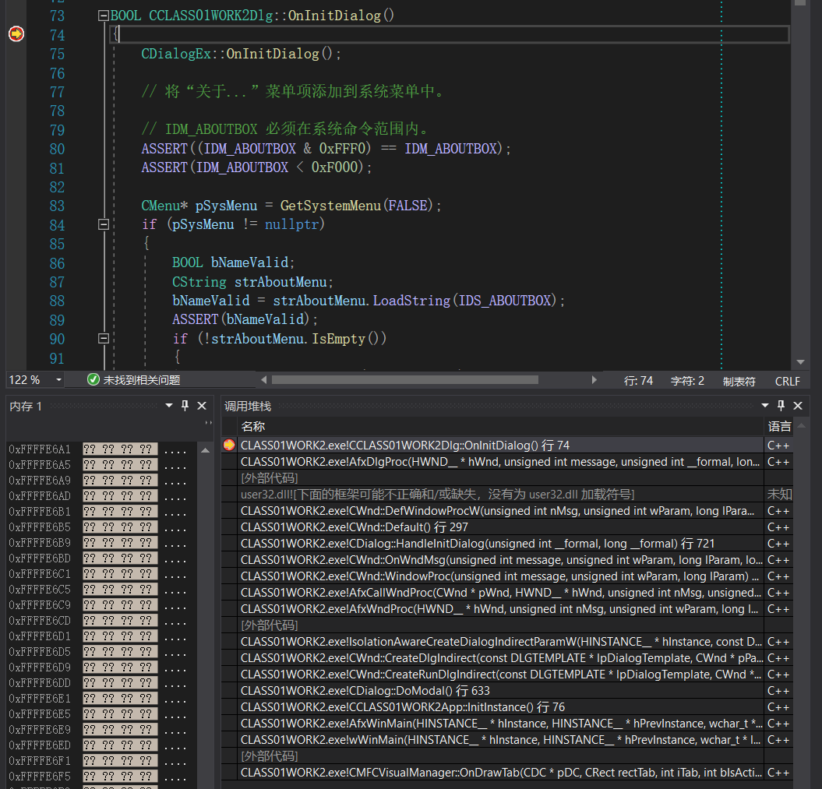The height and width of the screenshot is (789, 822).
Task: Select the user32.dll unknown frame row
Action: click(501, 494)
